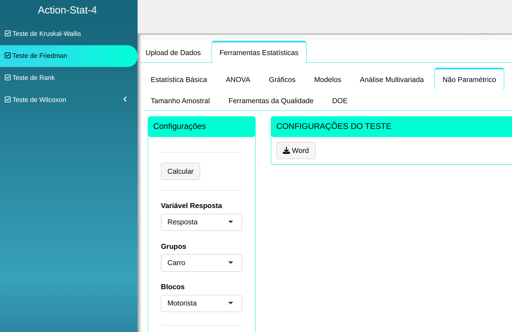The height and width of the screenshot is (332, 512).
Task: Click the Teste de Rank check icon
Action: pyautogui.click(x=7, y=77)
